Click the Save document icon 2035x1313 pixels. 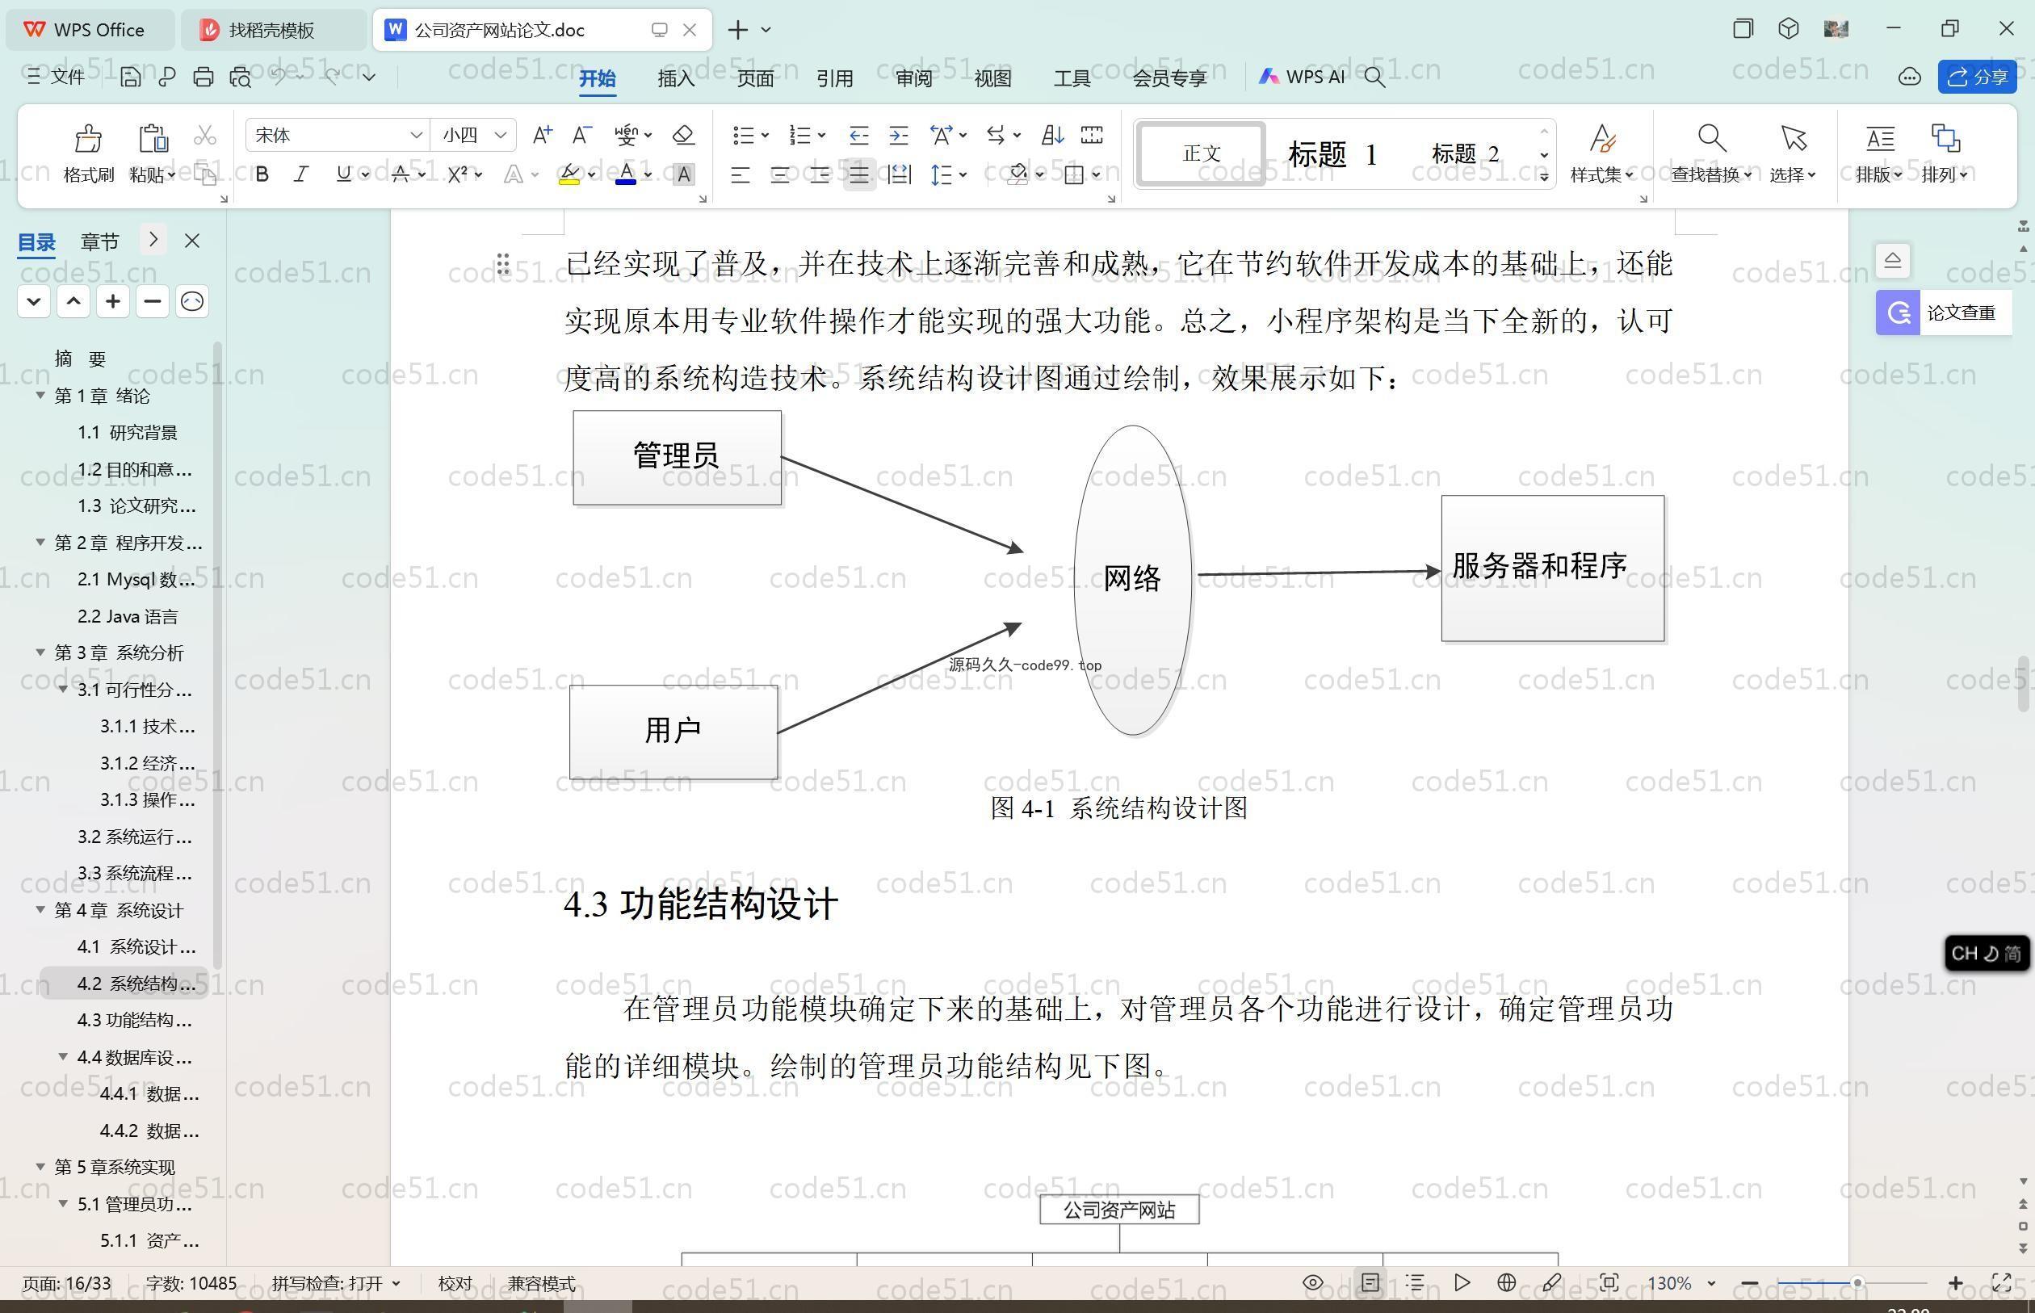pos(129,78)
